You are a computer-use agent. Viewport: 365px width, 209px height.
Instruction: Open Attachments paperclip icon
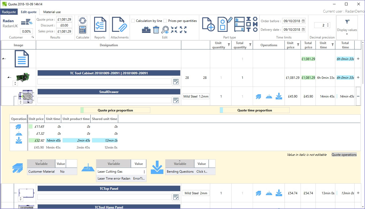point(120,25)
